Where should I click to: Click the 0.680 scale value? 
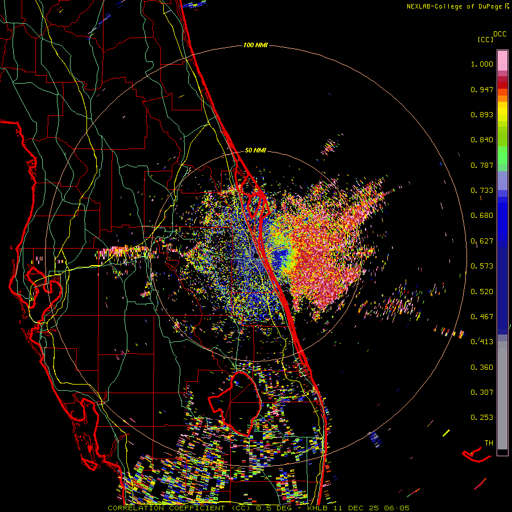(482, 216)
